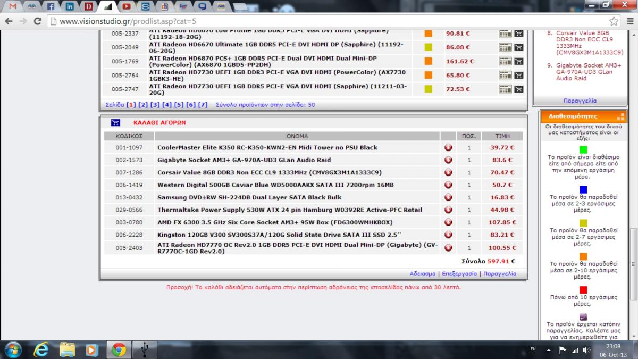Screen dimensions: 638x359
Task: Open media player taskbar icon
Action: pyautogui.click(x=92, y=349)
